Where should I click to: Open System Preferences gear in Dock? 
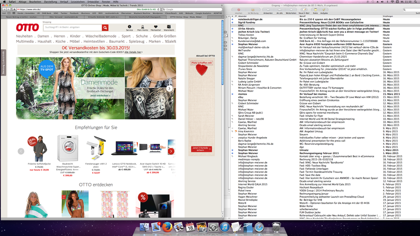pyautogui.click(x=213, y=227)
